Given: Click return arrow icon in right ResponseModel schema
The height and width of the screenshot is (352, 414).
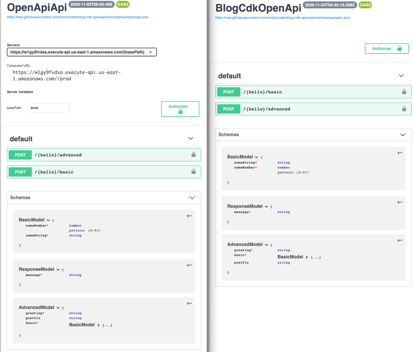Looking at the screenshot, I should [400, 202].
